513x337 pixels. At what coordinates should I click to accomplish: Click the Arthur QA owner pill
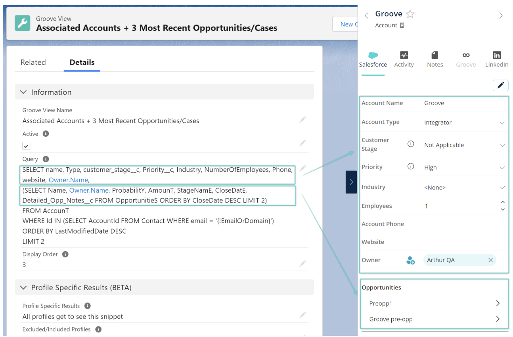[459, 260]
